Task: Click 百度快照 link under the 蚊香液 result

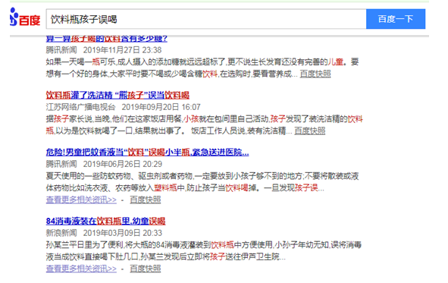Action: coord(145,200)
